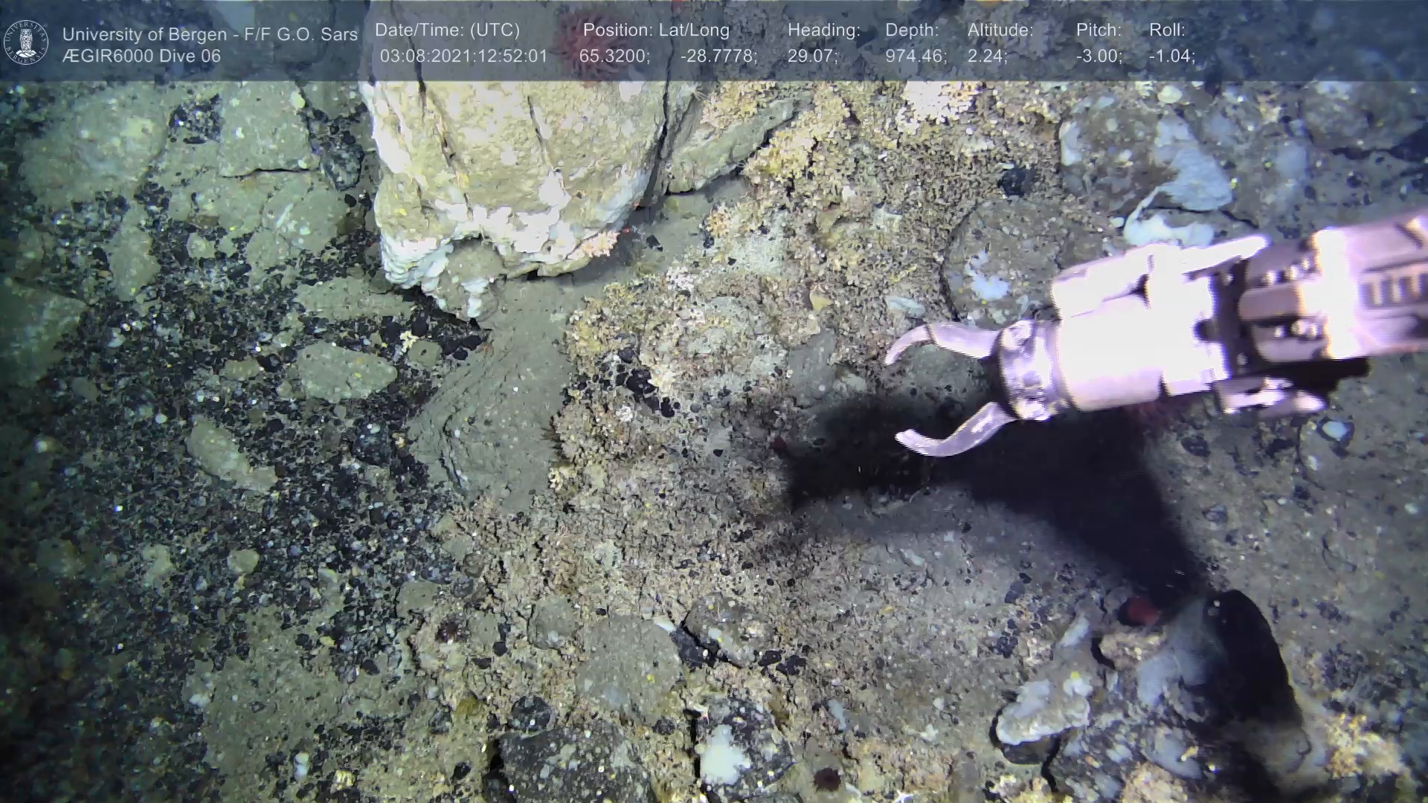Select the 'University of Bergen - F/F G.O. Sars' text
Screen dimensions: 1428x803
(x=210, y=34)
